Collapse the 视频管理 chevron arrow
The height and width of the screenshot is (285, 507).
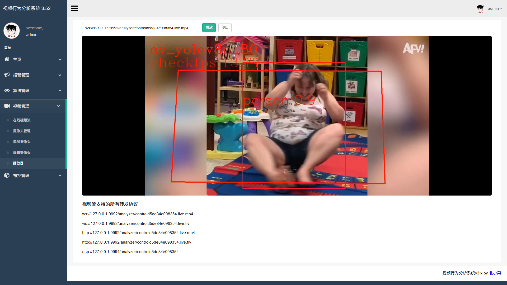(59, 106)
